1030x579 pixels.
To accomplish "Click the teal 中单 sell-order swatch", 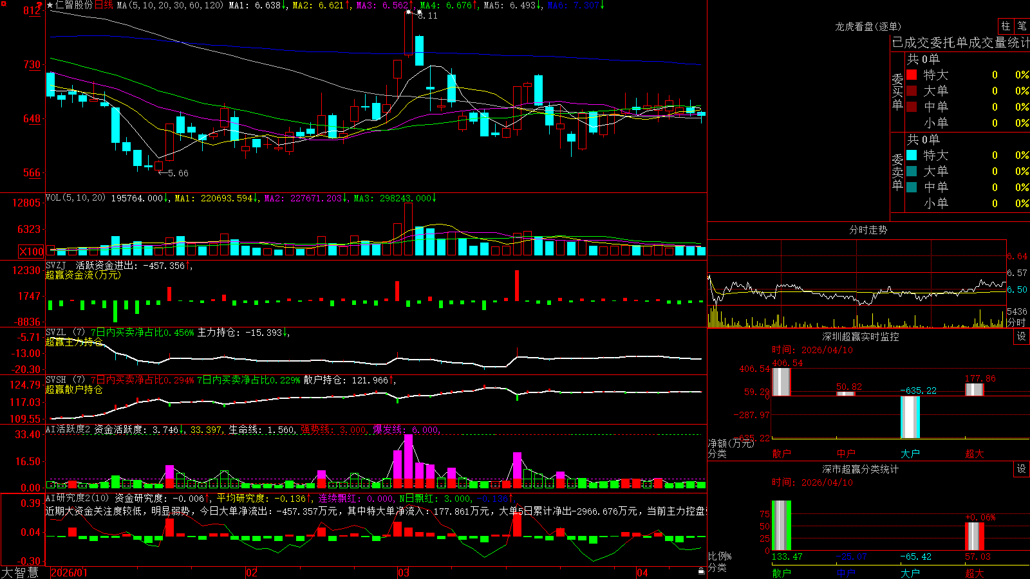I will 912,187.
